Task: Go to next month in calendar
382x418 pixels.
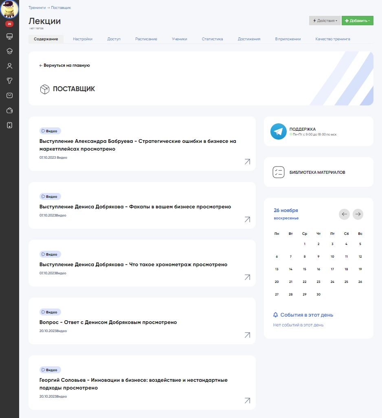Action: pos(358,214)
